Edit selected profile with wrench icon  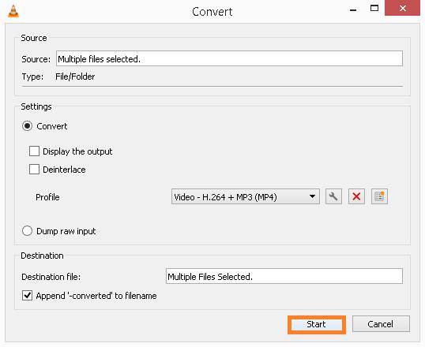333,196
